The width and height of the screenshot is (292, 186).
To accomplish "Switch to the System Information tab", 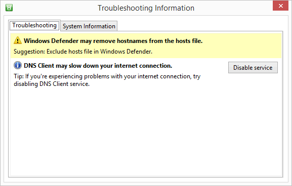I will click(x=89, y=26).
